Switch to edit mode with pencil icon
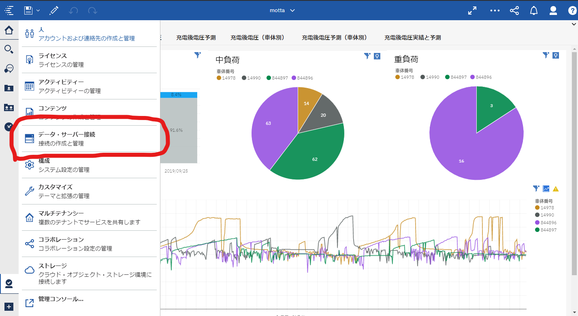Viewport: 578px width, 316px height. 54,11
